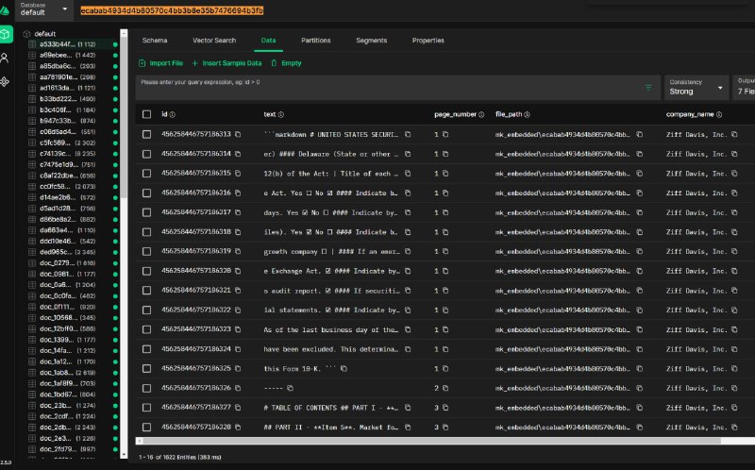Click the Empty collection button
The width and height of the screenshot is (755, 470).
[286, 63]
